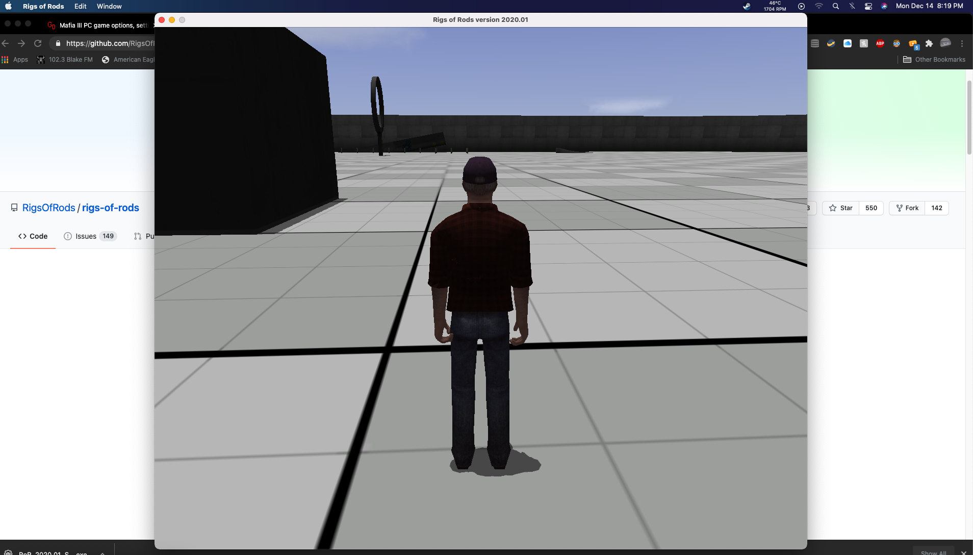The width and height of the screenshot is (973, 555).
Task: Open the temperature and fan RPM monitor
Action: click(x=775, y=6)
